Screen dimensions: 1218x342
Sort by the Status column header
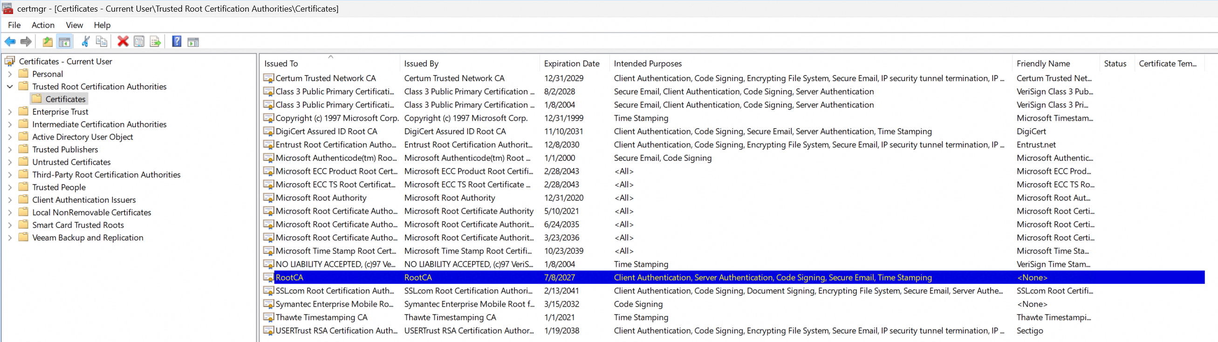(x=1117, y=63)
